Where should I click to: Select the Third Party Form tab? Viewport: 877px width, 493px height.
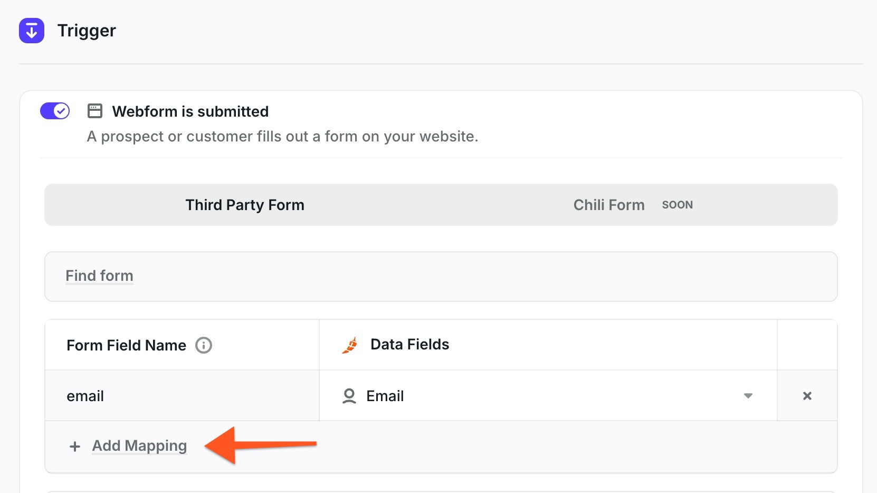click(245, 205)
